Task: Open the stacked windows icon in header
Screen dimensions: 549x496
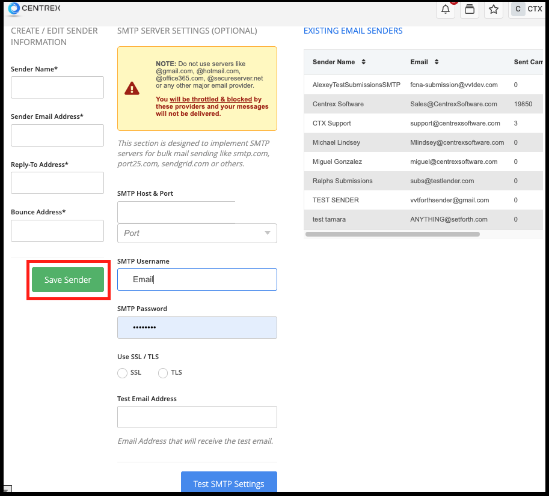Action: tap(470, 9)
